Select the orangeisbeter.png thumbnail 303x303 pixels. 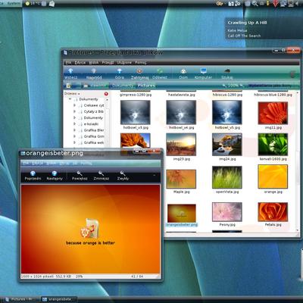coord(182,213)
